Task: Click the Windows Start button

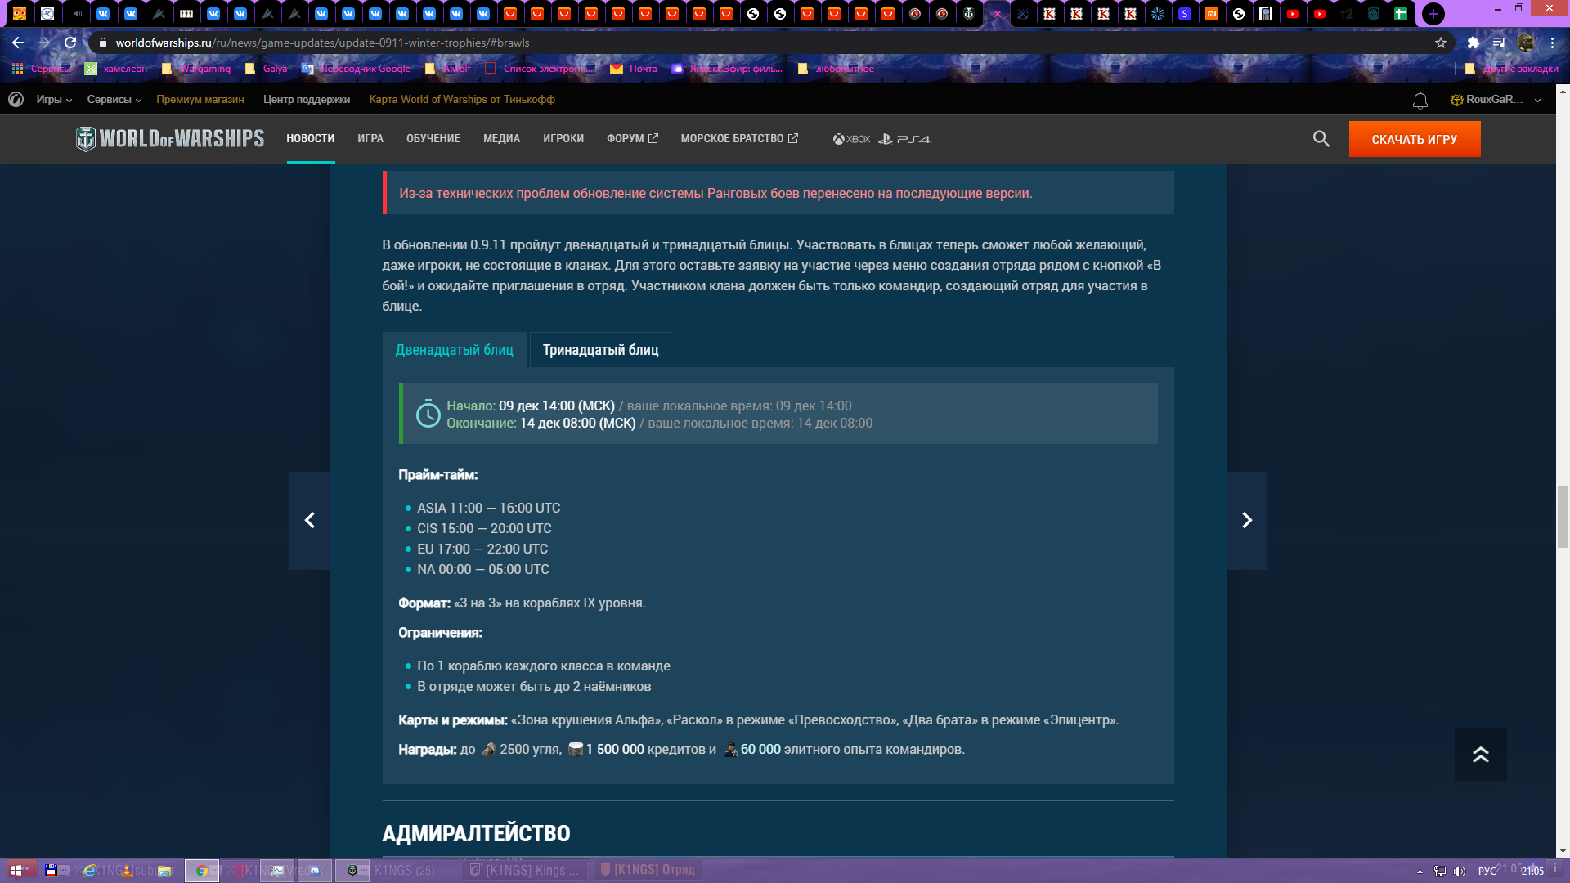Action: coord(16,871)
